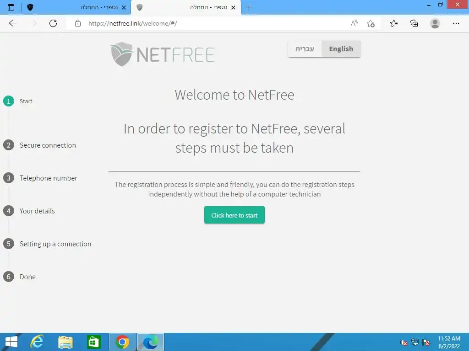Open Edge settings and more menu
Viewport: 469px width, 351px height.
tap(456, 23)
